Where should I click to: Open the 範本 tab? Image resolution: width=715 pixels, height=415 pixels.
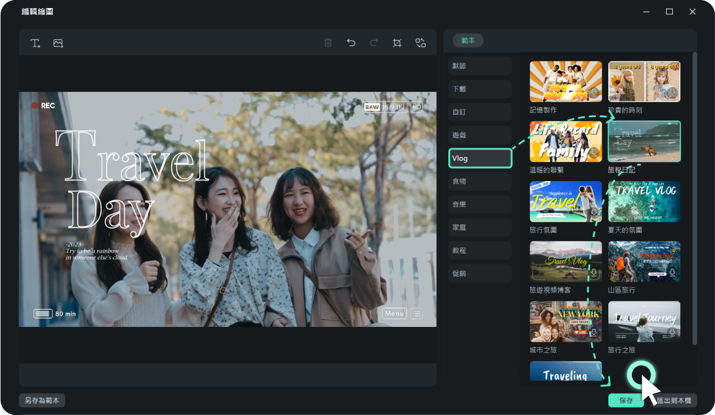pyautogui.click(x=468, y=40)
